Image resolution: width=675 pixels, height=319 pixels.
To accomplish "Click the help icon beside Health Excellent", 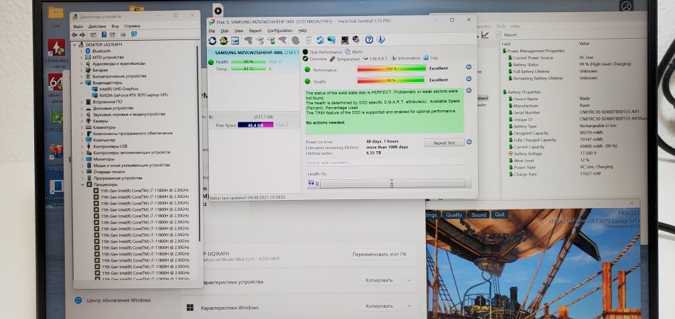I will tap(469, 79).
